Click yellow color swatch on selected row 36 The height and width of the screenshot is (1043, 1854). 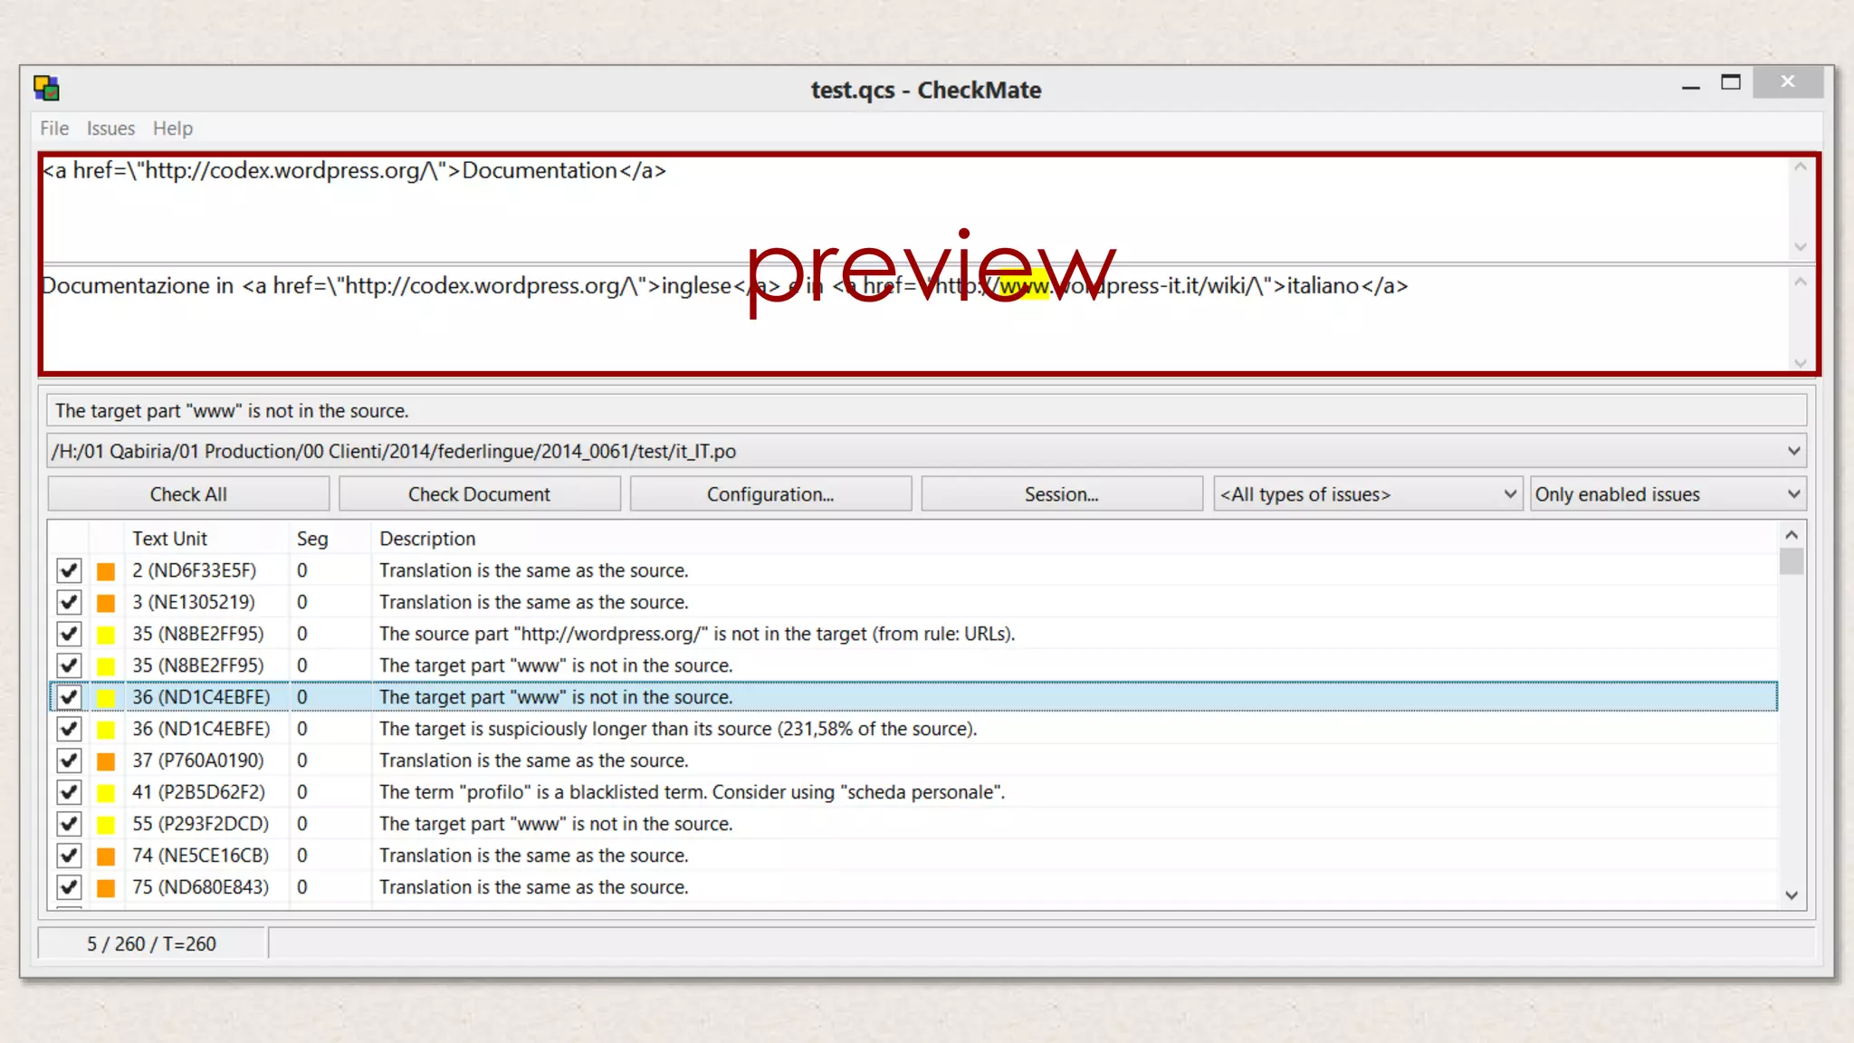click(106, 698)
